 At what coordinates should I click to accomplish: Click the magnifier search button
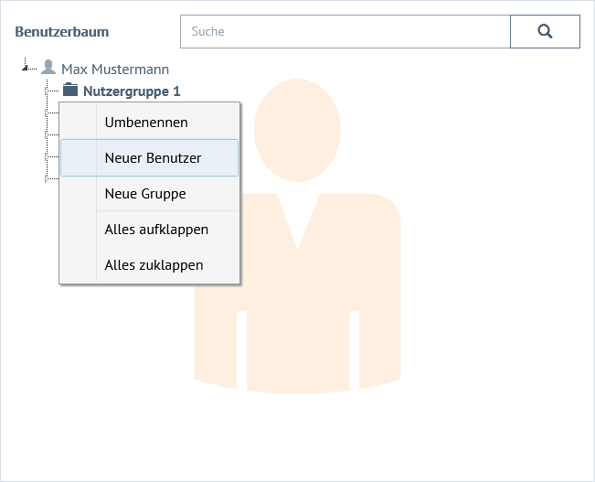tap(545, 31)
